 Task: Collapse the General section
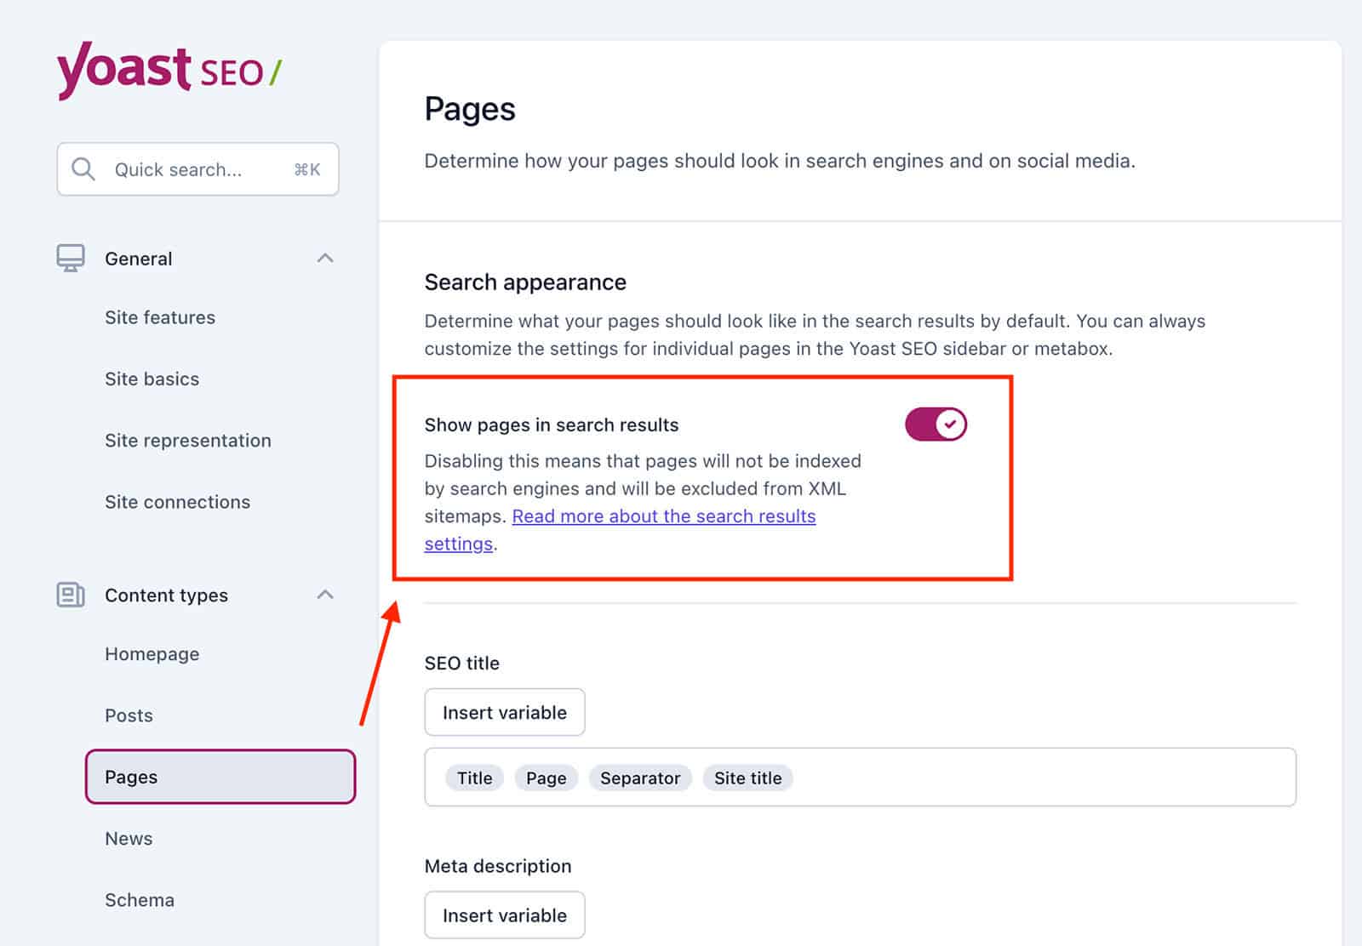pyautogui.click(x=325, y=257)
